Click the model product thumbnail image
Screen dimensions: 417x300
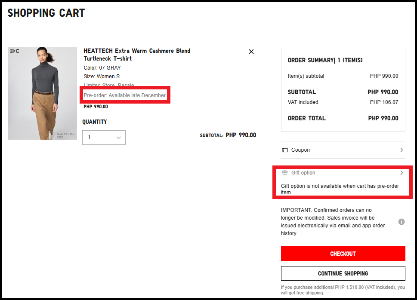[x=42, y=93]
